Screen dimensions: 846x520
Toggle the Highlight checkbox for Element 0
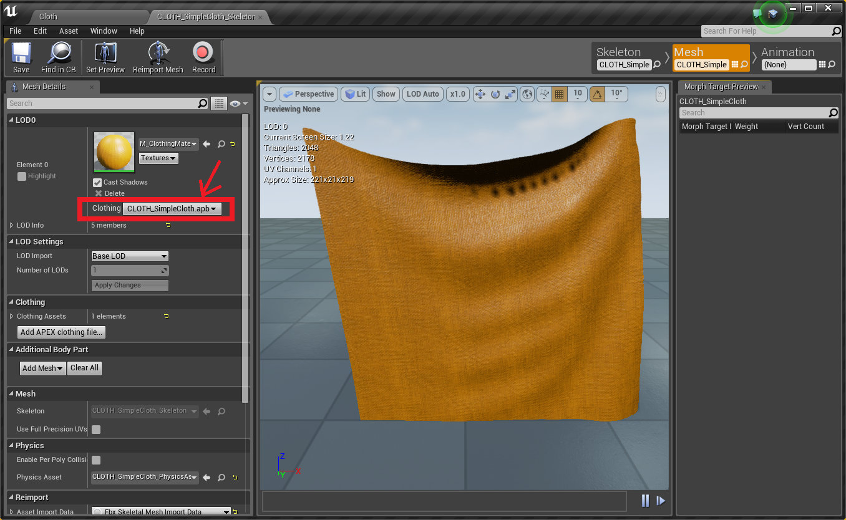(22, 176)
